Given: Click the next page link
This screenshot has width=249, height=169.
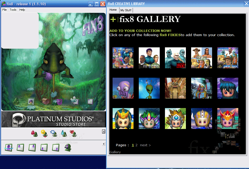Looking at the screenshot, I should [x=145, y=145].
